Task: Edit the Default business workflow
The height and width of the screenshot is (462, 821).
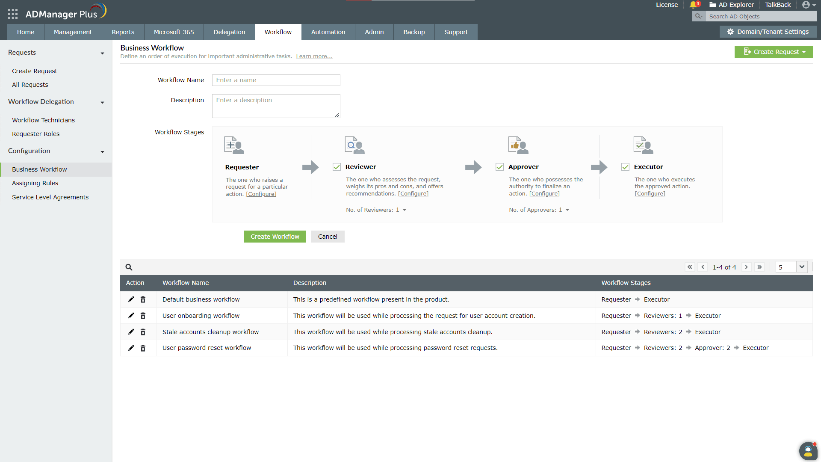Action: pyautogui.click(x=131, y=299)
